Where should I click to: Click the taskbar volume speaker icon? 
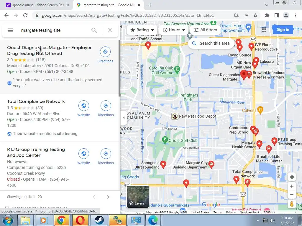point(272,220)
